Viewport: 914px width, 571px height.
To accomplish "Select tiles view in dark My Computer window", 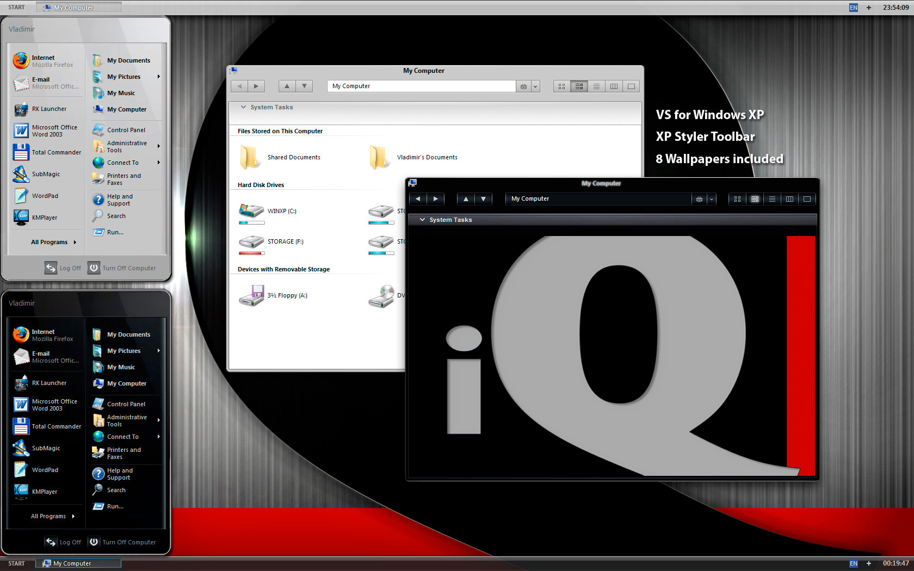I will click(755, 198).
